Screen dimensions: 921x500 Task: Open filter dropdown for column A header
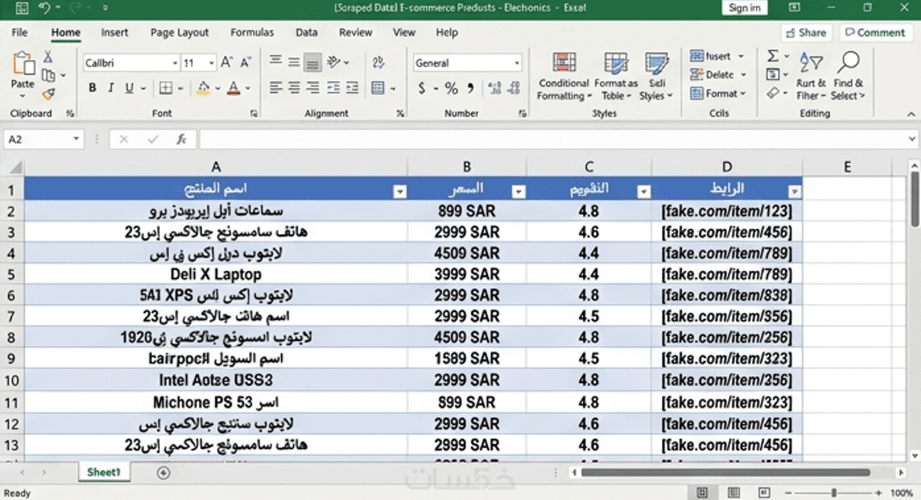[x=399, y=191]
